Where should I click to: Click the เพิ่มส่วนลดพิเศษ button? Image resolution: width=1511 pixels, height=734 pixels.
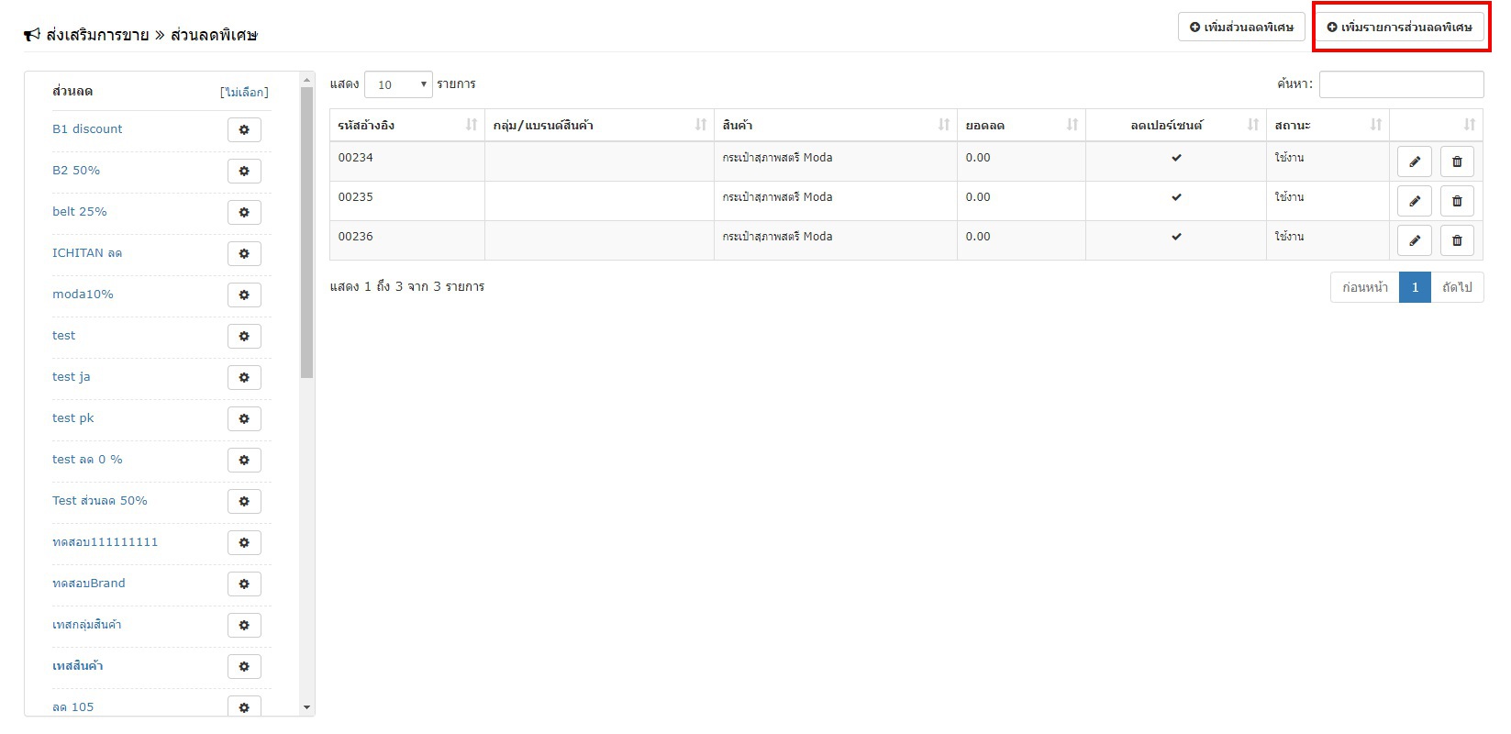1241,27
